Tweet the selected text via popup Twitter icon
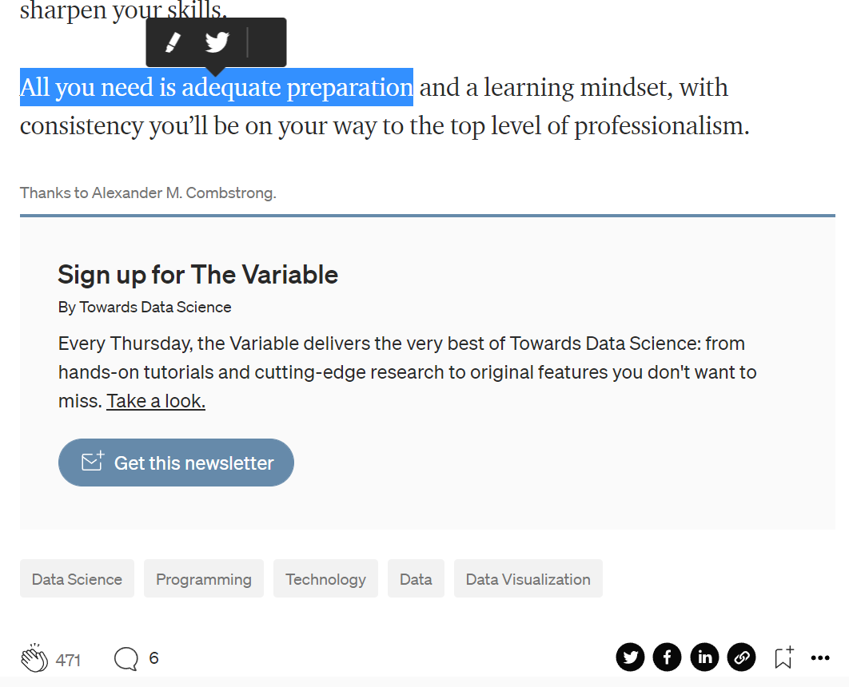 click(x=217, y=42)
